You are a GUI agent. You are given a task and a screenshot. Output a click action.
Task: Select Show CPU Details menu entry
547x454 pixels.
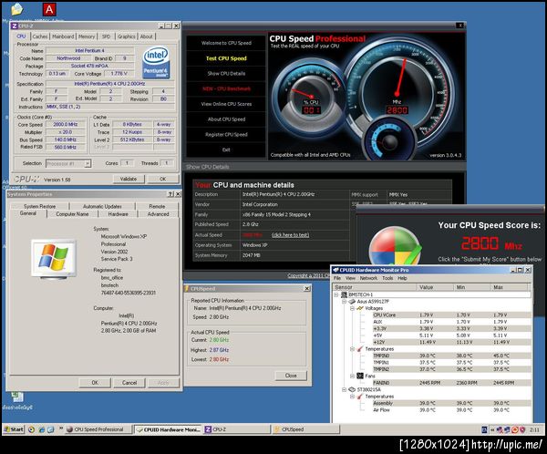[226, 73]
